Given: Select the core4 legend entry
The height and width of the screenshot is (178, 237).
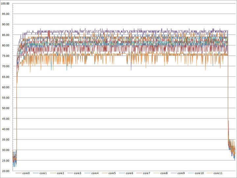Looking at the screenshot, I should coord(92,173).
